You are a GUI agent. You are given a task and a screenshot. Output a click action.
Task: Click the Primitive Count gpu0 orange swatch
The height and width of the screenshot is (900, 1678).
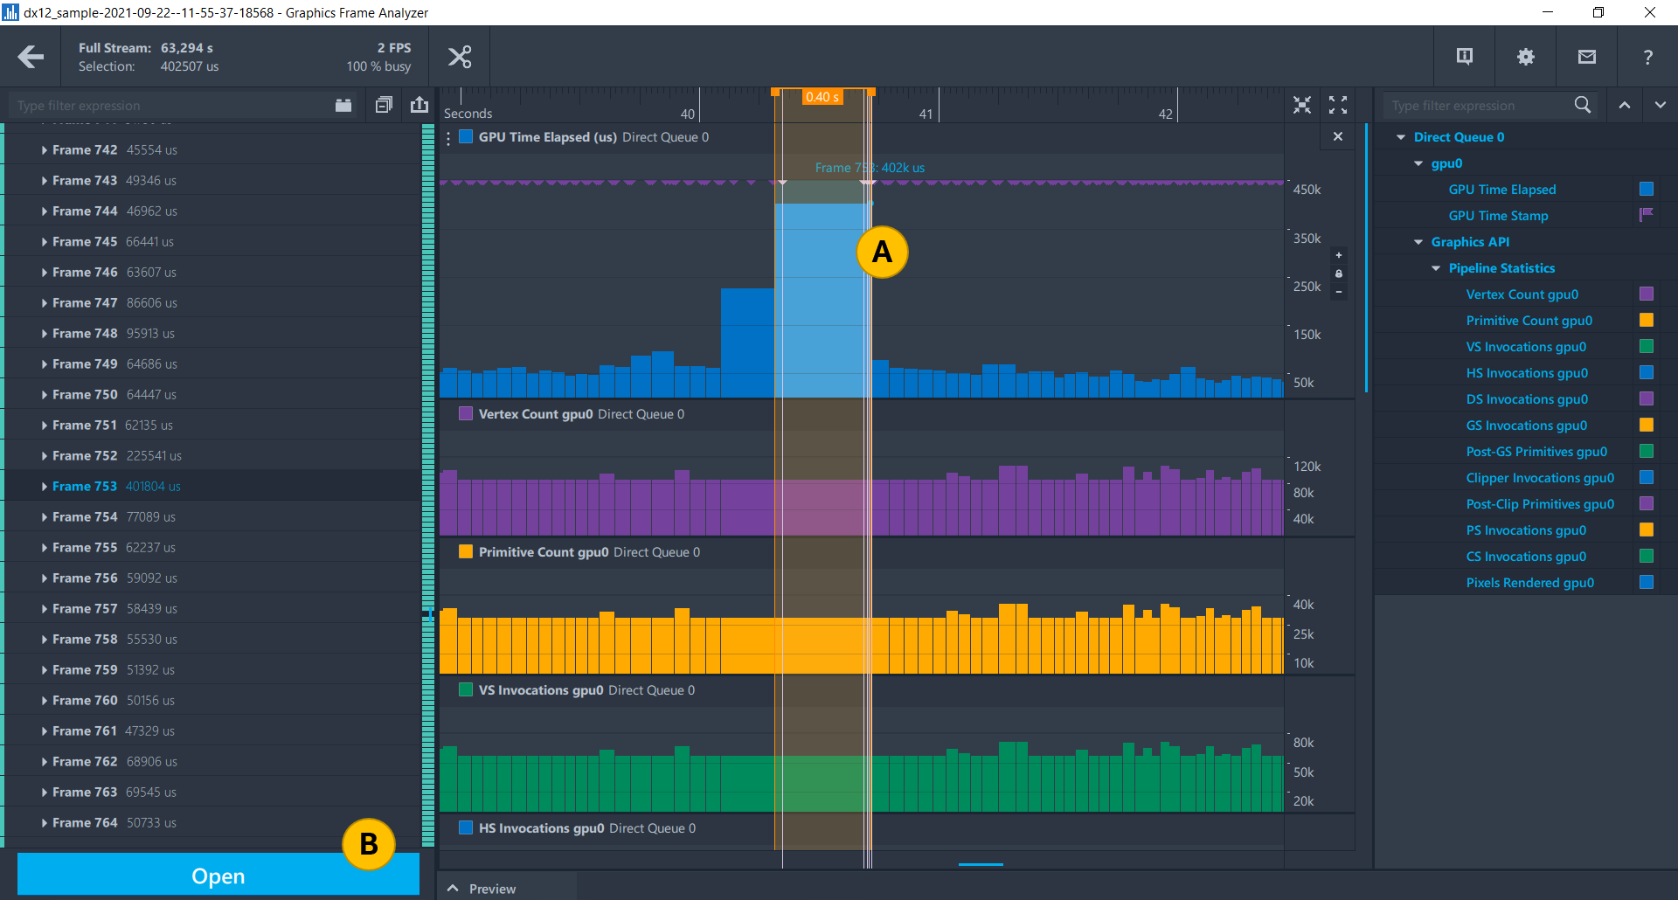(1646, 321)
